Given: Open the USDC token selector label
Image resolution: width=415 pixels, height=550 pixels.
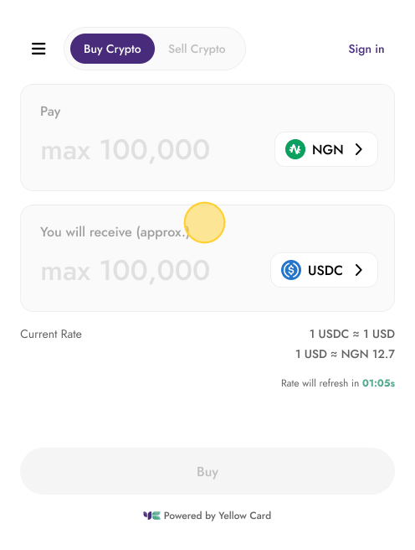Looking at the screenshot, I should pyautogui.click(x=325, y=271).
